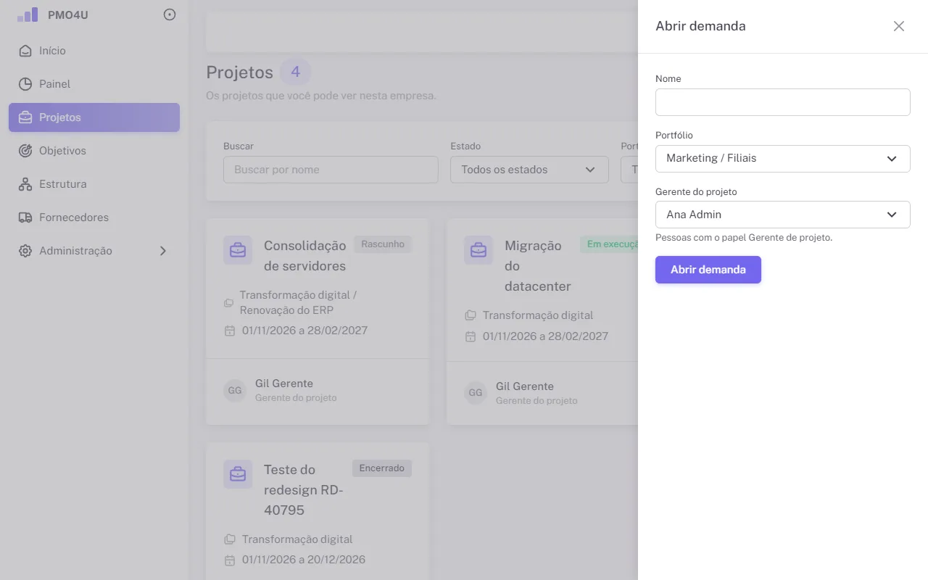This screenshot has height=580, width=928.
Task: Expand the Administração submenu chevron
Action: click(163, 251)
